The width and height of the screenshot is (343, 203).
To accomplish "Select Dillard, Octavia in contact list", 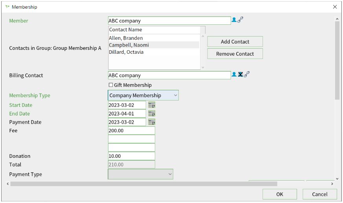I will (x=154, y=52).
